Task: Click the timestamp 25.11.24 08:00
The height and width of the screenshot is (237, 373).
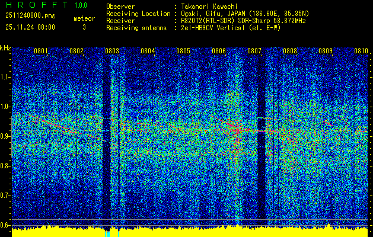Action: (x=30, y=27)
